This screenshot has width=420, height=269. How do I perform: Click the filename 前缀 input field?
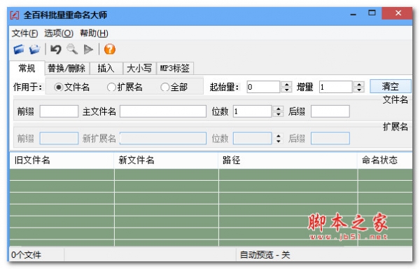pyautogui.click(x=59, y=111)
